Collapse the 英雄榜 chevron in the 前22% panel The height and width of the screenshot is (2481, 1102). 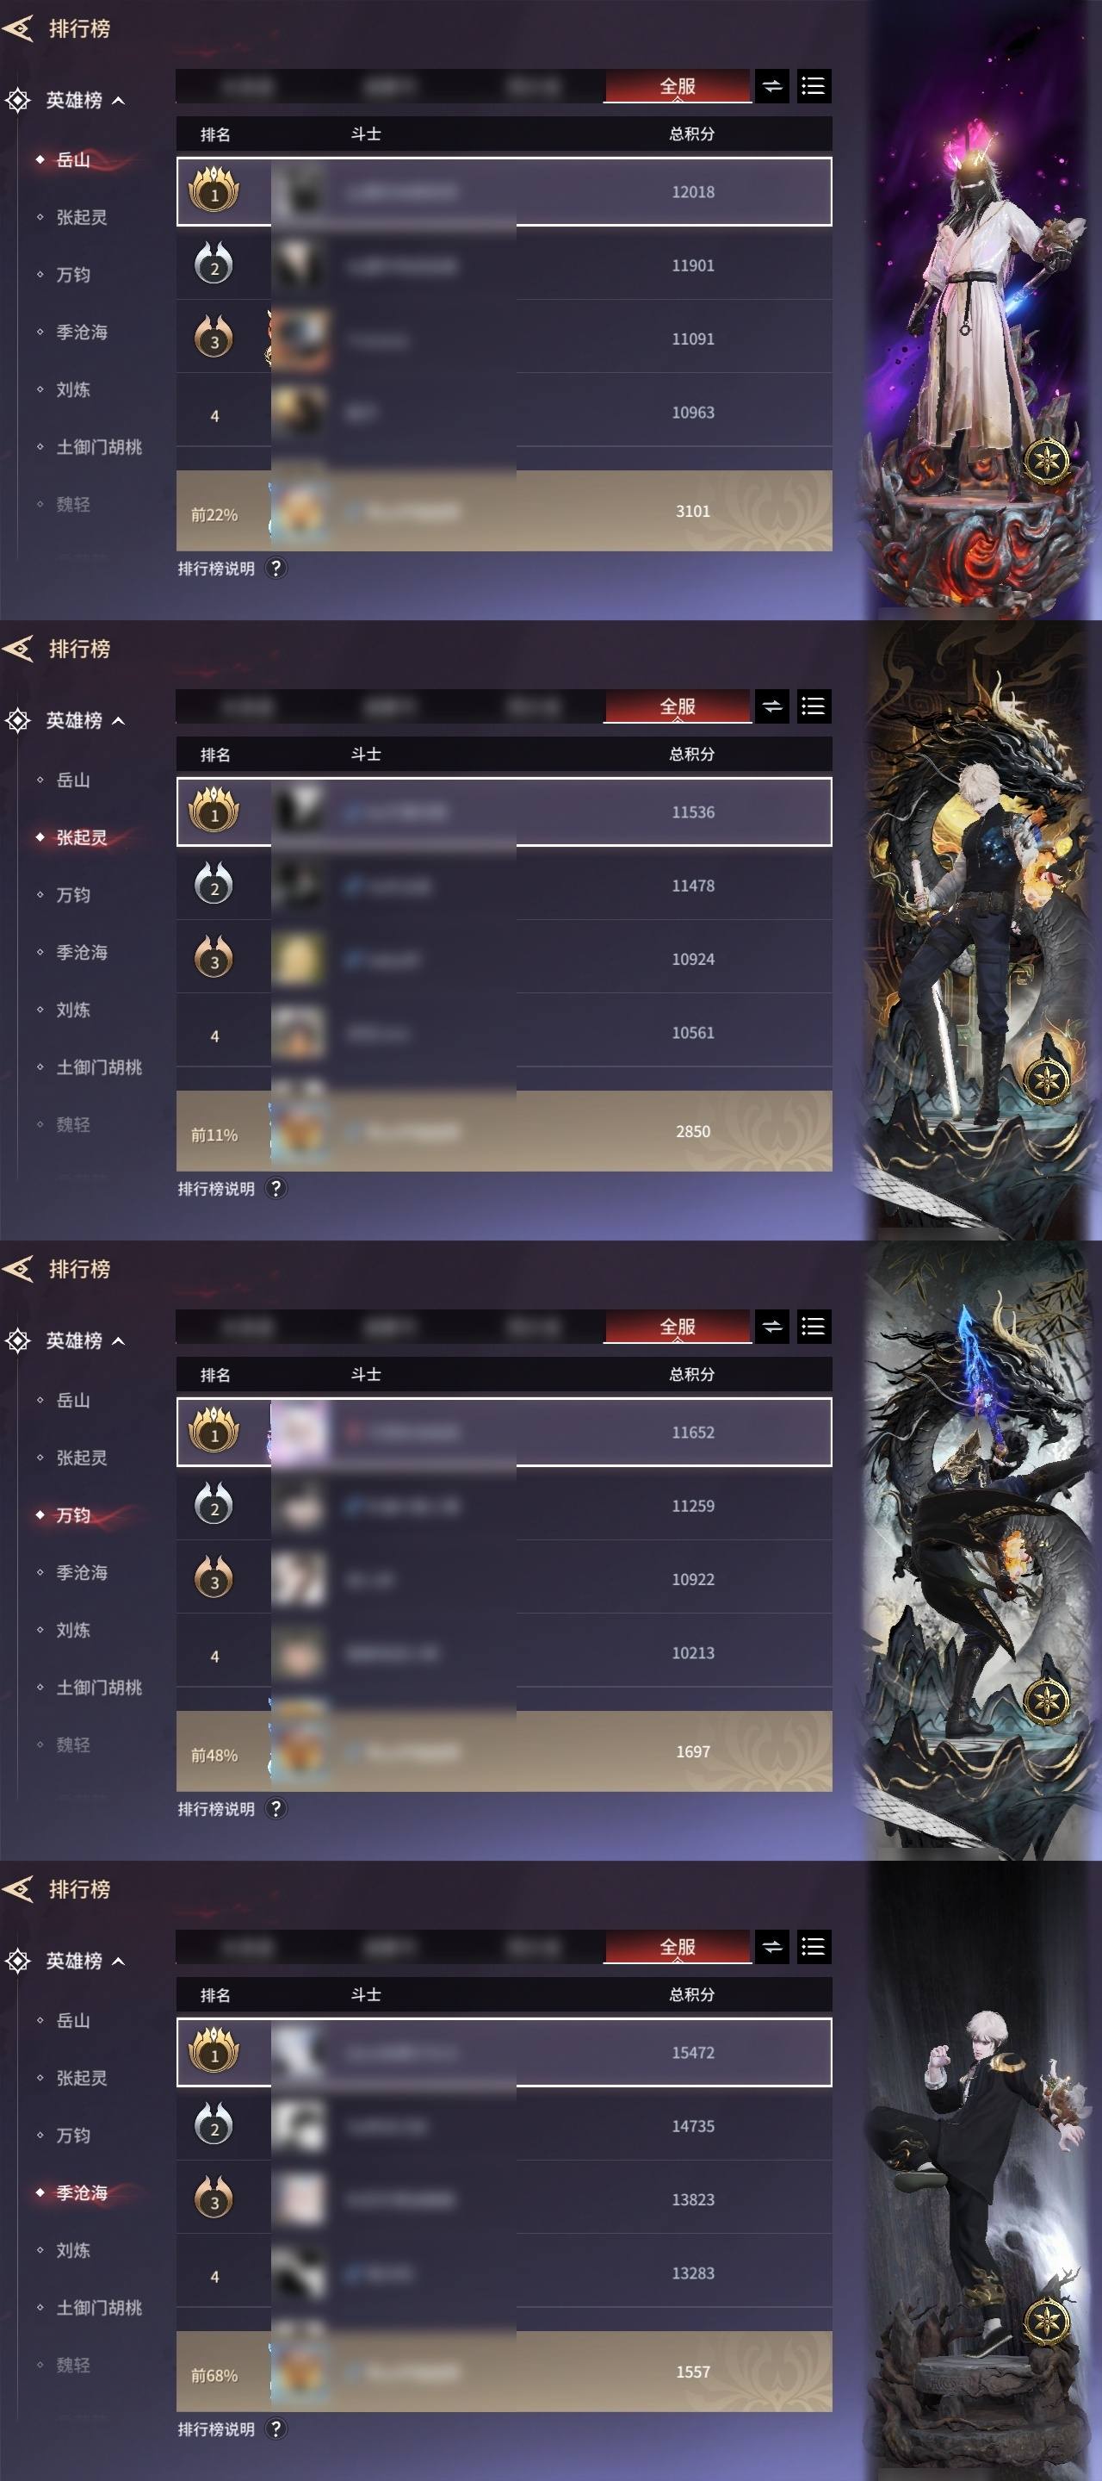[x=119, y=100]
